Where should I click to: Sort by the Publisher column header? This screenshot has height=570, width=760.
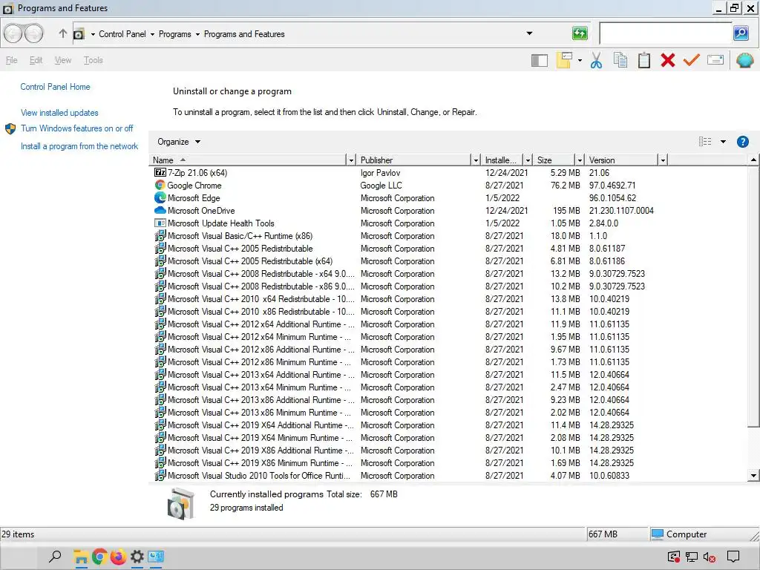pos(414,160)
